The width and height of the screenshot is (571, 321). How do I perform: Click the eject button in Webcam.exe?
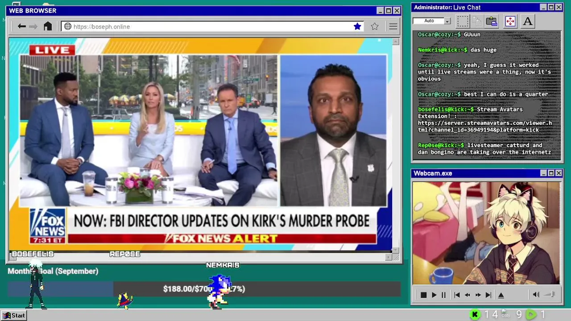(x=501, y=295)
